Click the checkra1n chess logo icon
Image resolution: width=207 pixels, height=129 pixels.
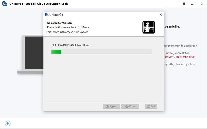(149, 27)
